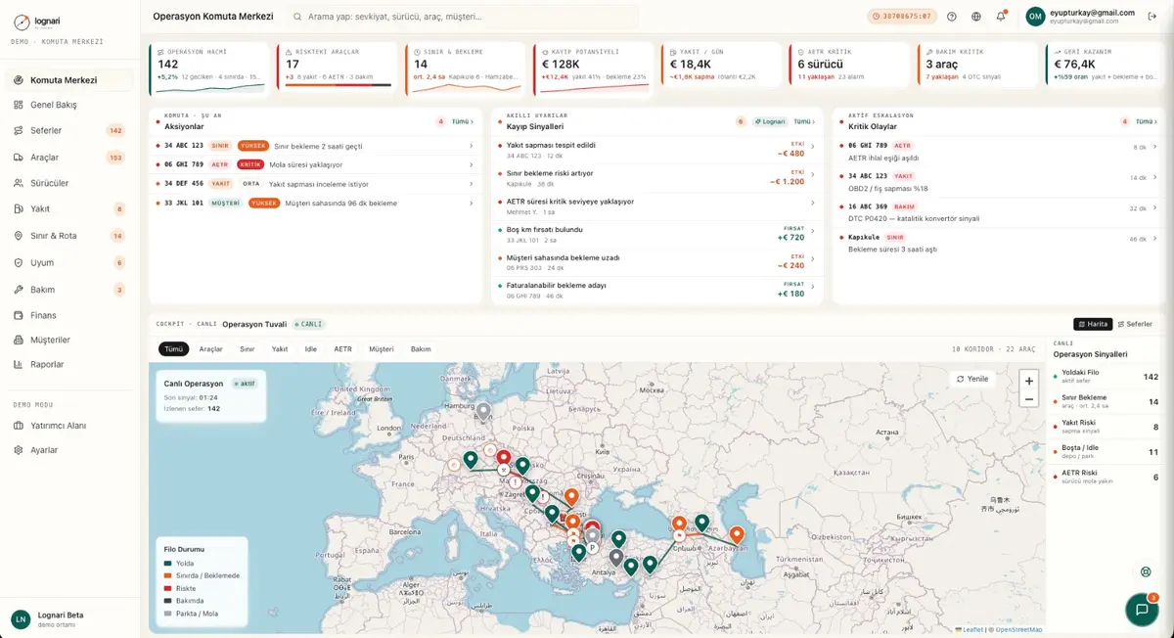Click the OpenStreetMap attribution link
The width and height of the screenshot is (1174, 638).
pyautogui.click(x=1018, y=629)
